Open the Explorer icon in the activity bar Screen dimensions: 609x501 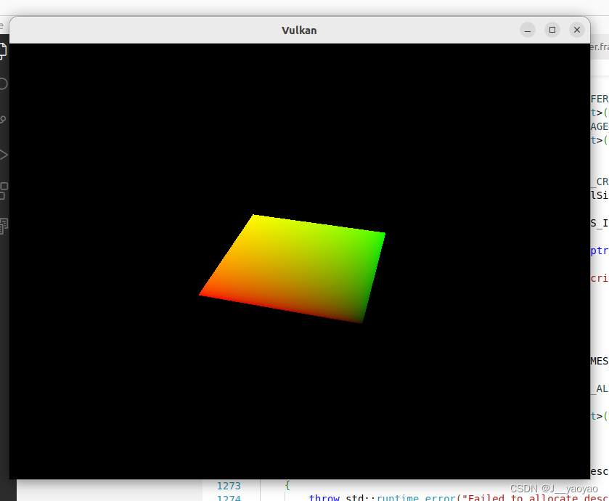[2, 51]
